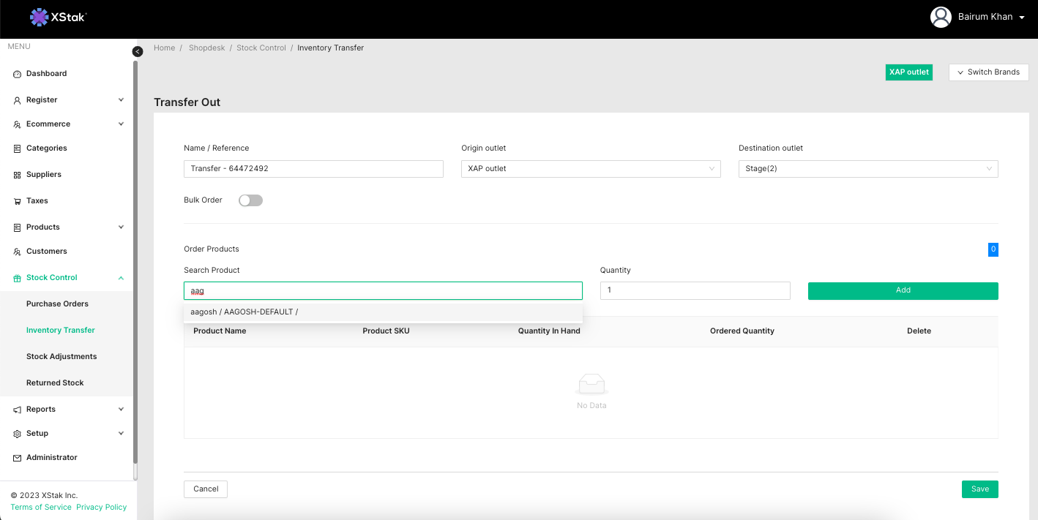Open Purchase Orders submenu item

57,304
